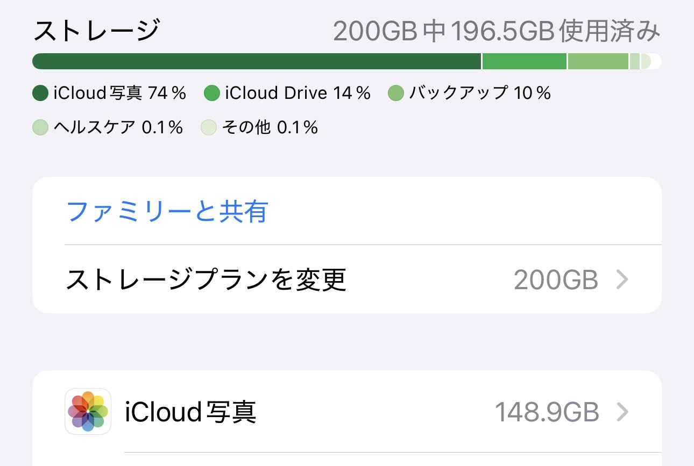Tap the iCloud Drive 14% legend label
The width and height of the screenshot is (694, 466).
(298, 94)
